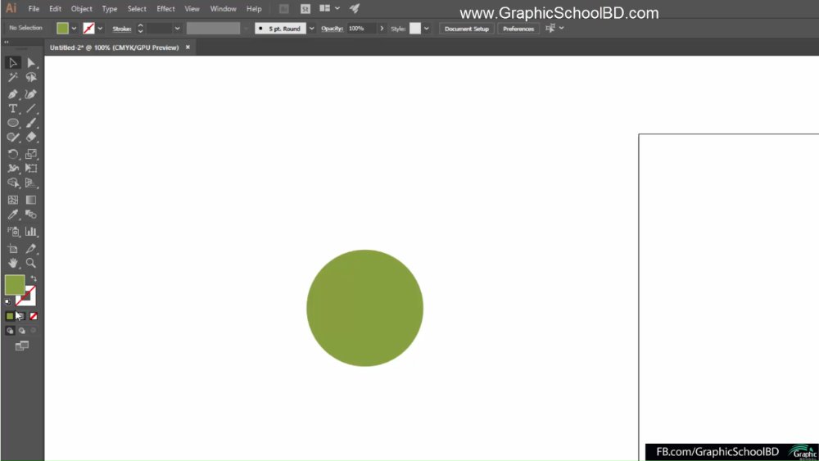Select the Lasso tool

(x=31, y=77)
